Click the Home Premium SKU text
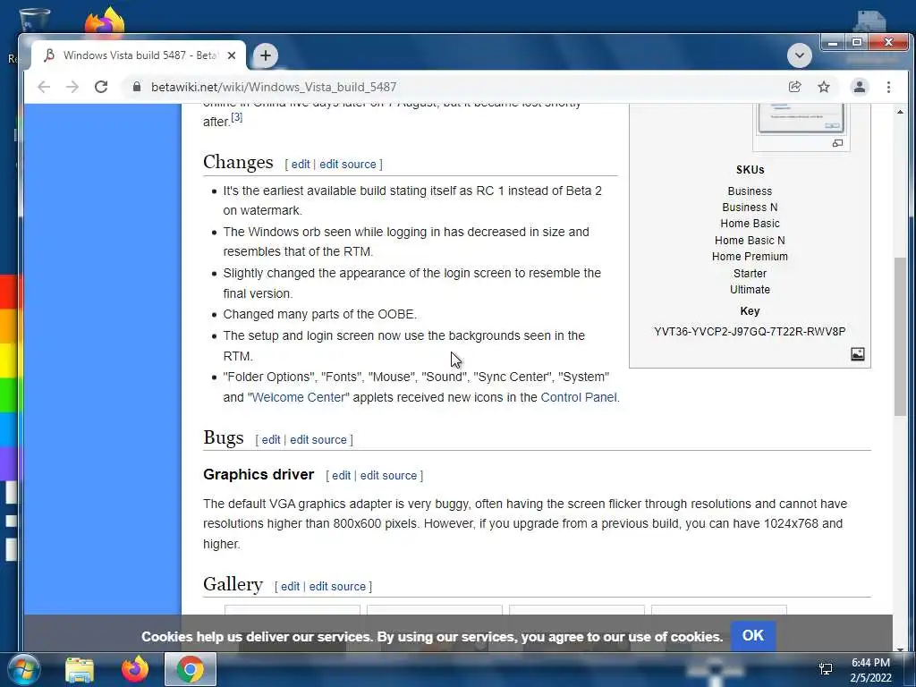Viewport: 916px width, 687px height. pyautogui.click(x=750, y=257)
